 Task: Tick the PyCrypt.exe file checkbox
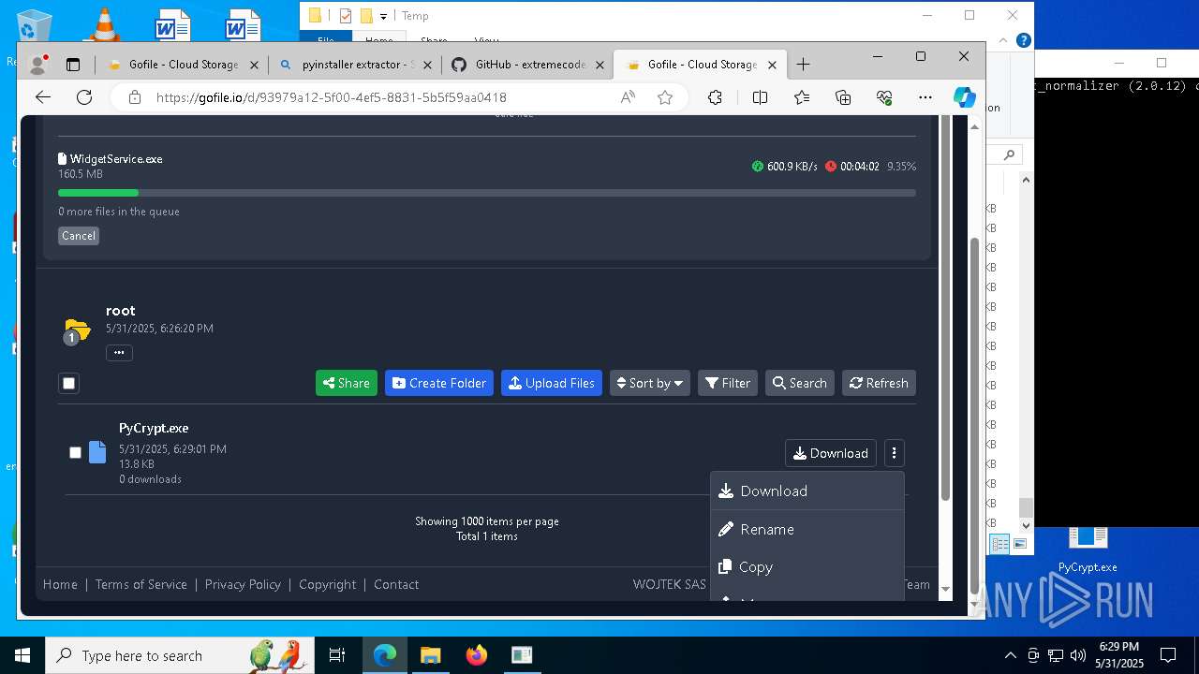75,453
